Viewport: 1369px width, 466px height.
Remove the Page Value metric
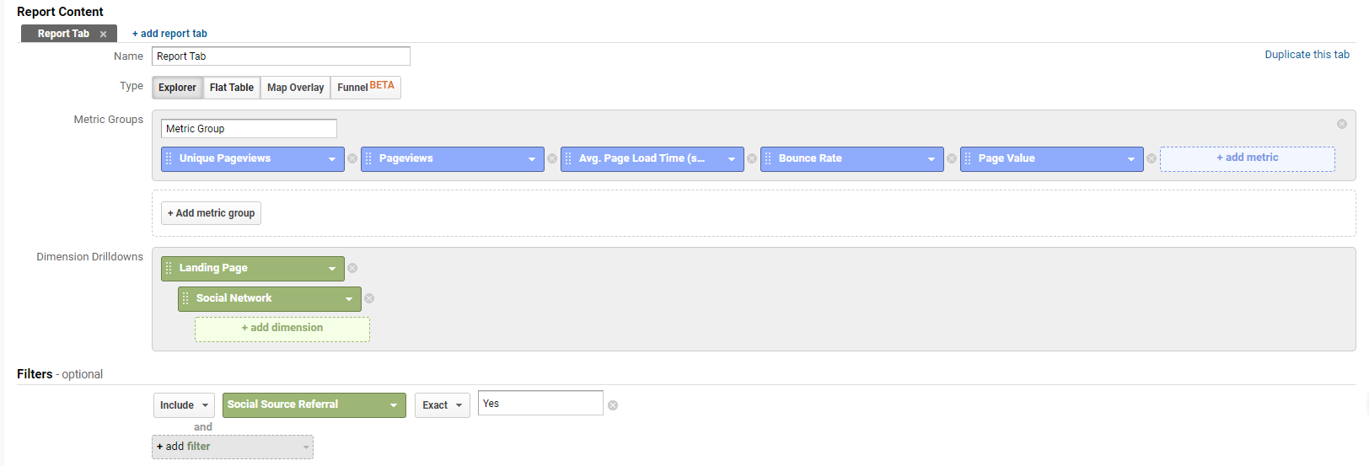[1152, 158]
